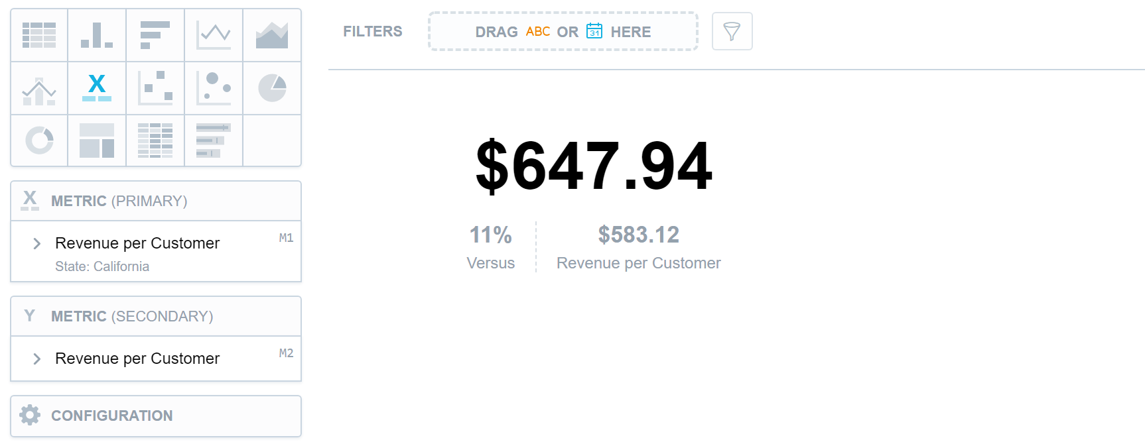Switch to the scatter plot visualization
Image resolution: width=1145 pixels, height=448 pixels.
[x=155, y=88]
